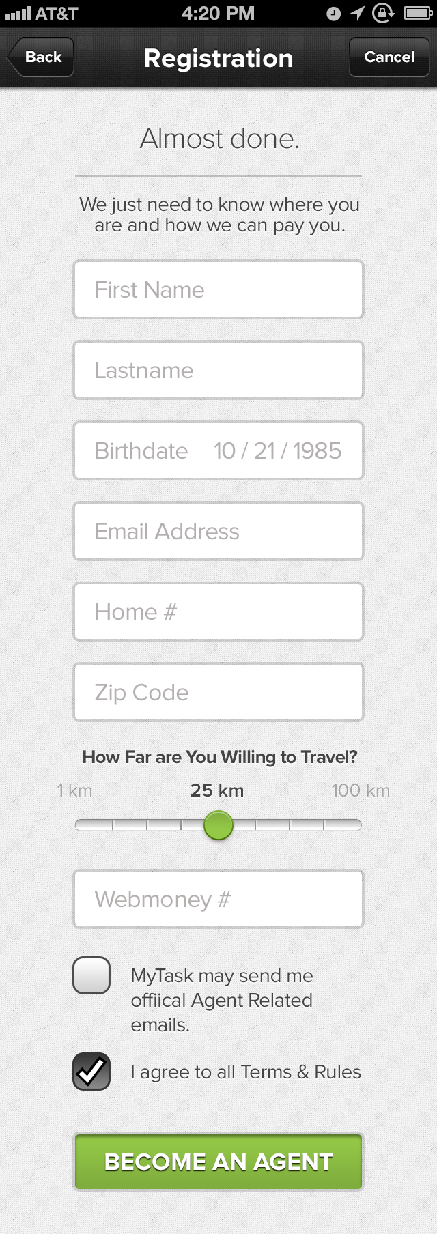Viewport: 437px width, 1234px height.
Task: Open the Birthdate date field
Action: tap(218, 451)
